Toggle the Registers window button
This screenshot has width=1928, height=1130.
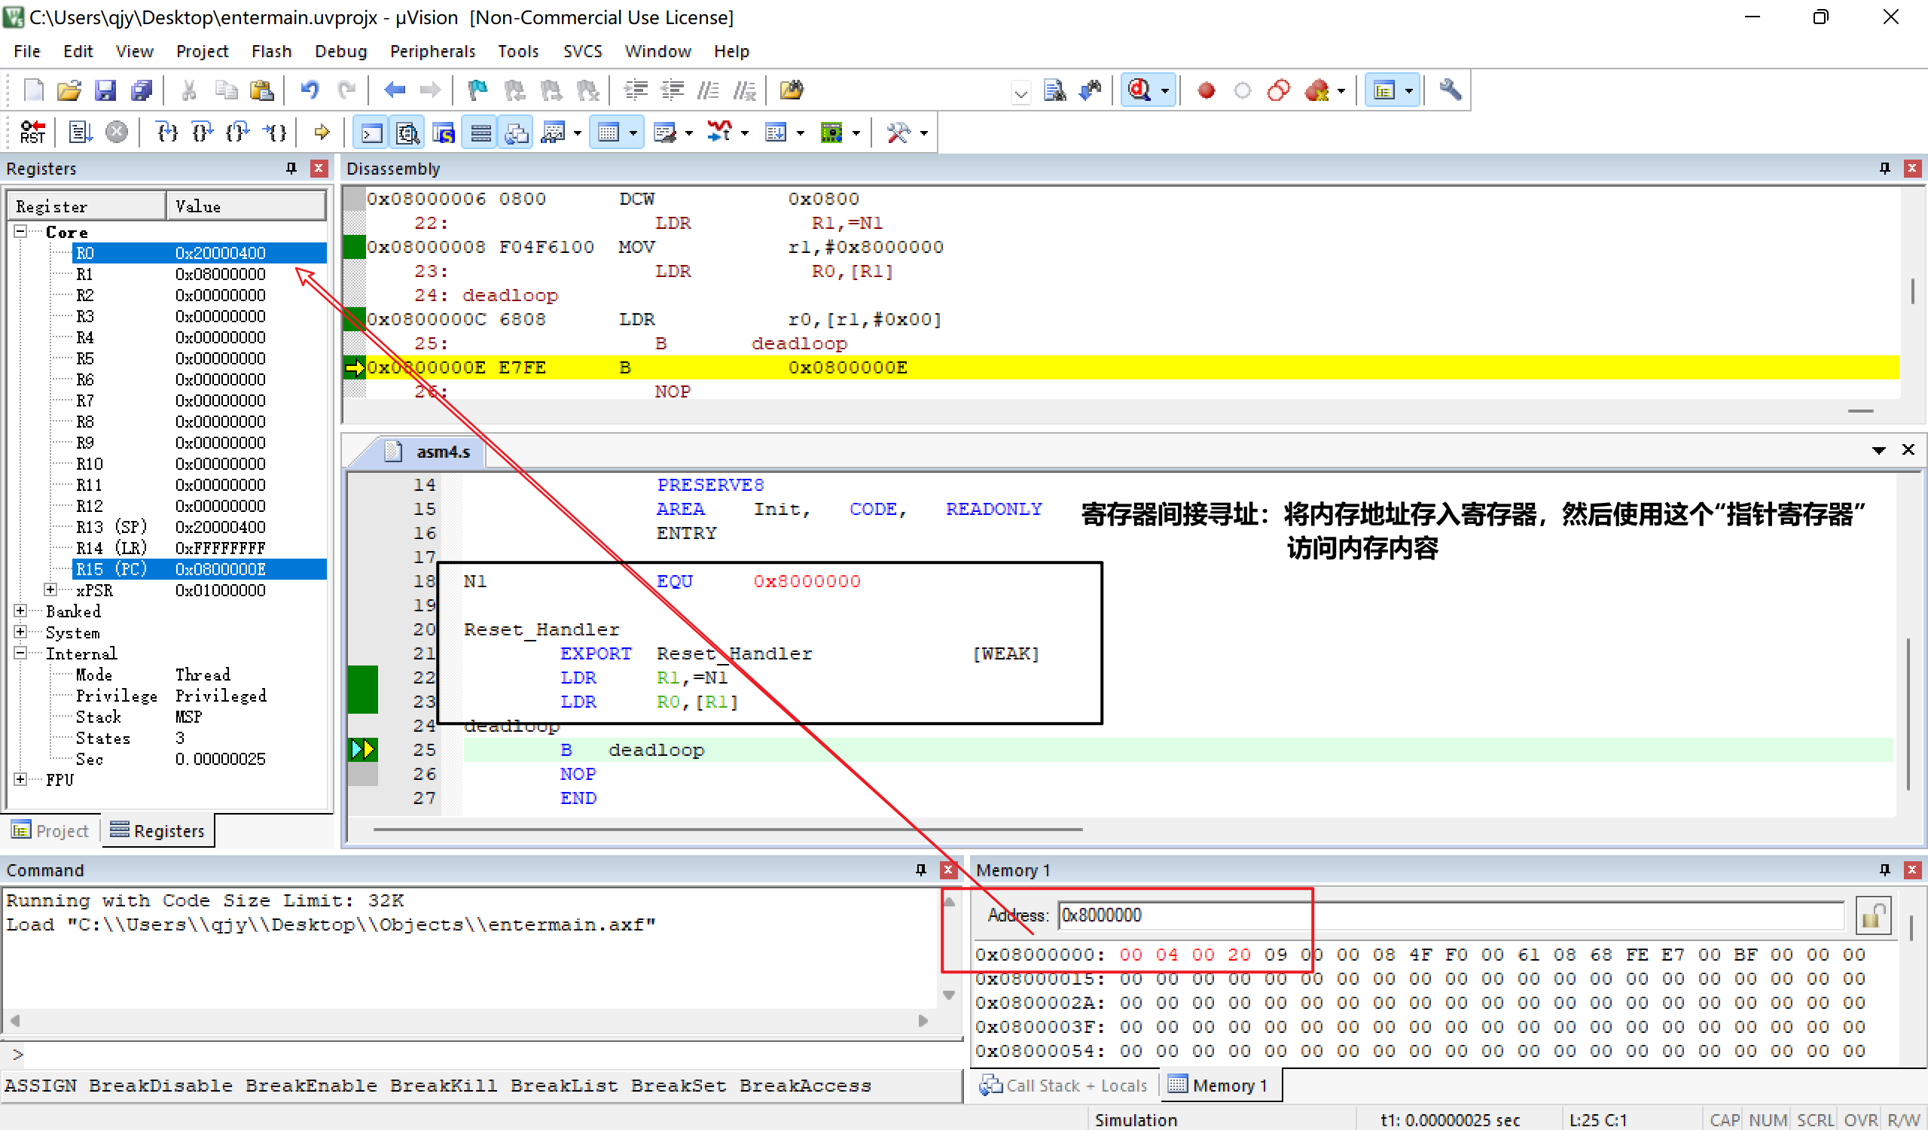tap(480, 133)
